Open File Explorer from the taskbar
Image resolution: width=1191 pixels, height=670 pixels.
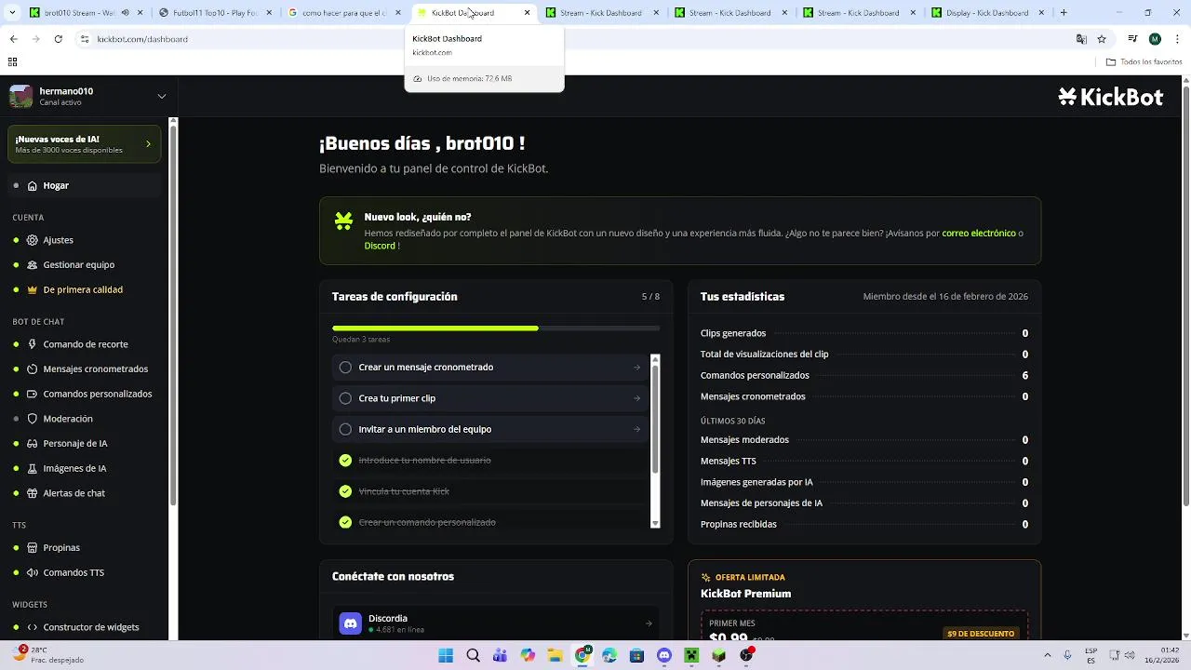click(x=555, y=655)
